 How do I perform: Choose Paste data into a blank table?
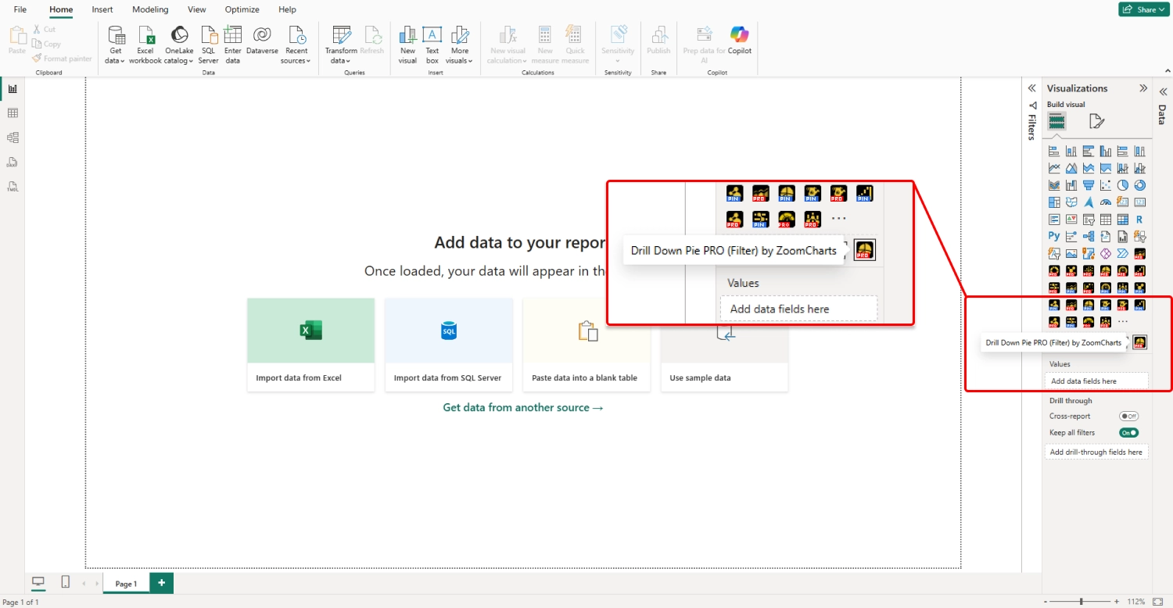(x=586, y=345)
